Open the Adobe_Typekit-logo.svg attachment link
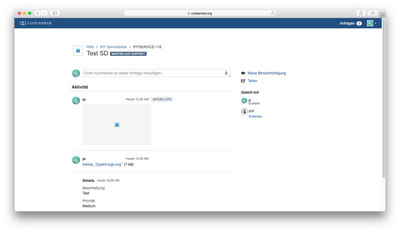The height and width of the screenshot is (232, 400). [102, 165]
